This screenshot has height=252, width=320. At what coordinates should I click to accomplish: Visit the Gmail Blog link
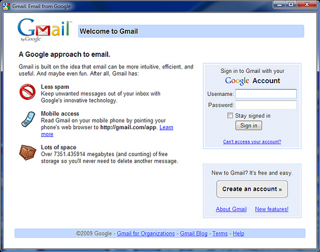pos(194,233)
